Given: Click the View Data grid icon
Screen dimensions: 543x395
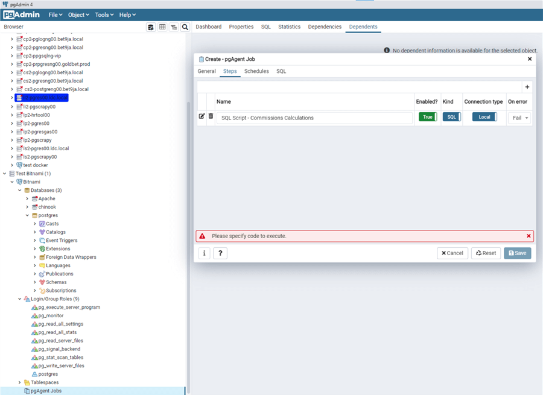Looking at the screenshot, I should pyautogui.click(x=162, y=27).
